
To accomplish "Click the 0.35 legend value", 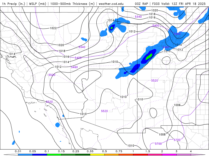I will 90,151.
